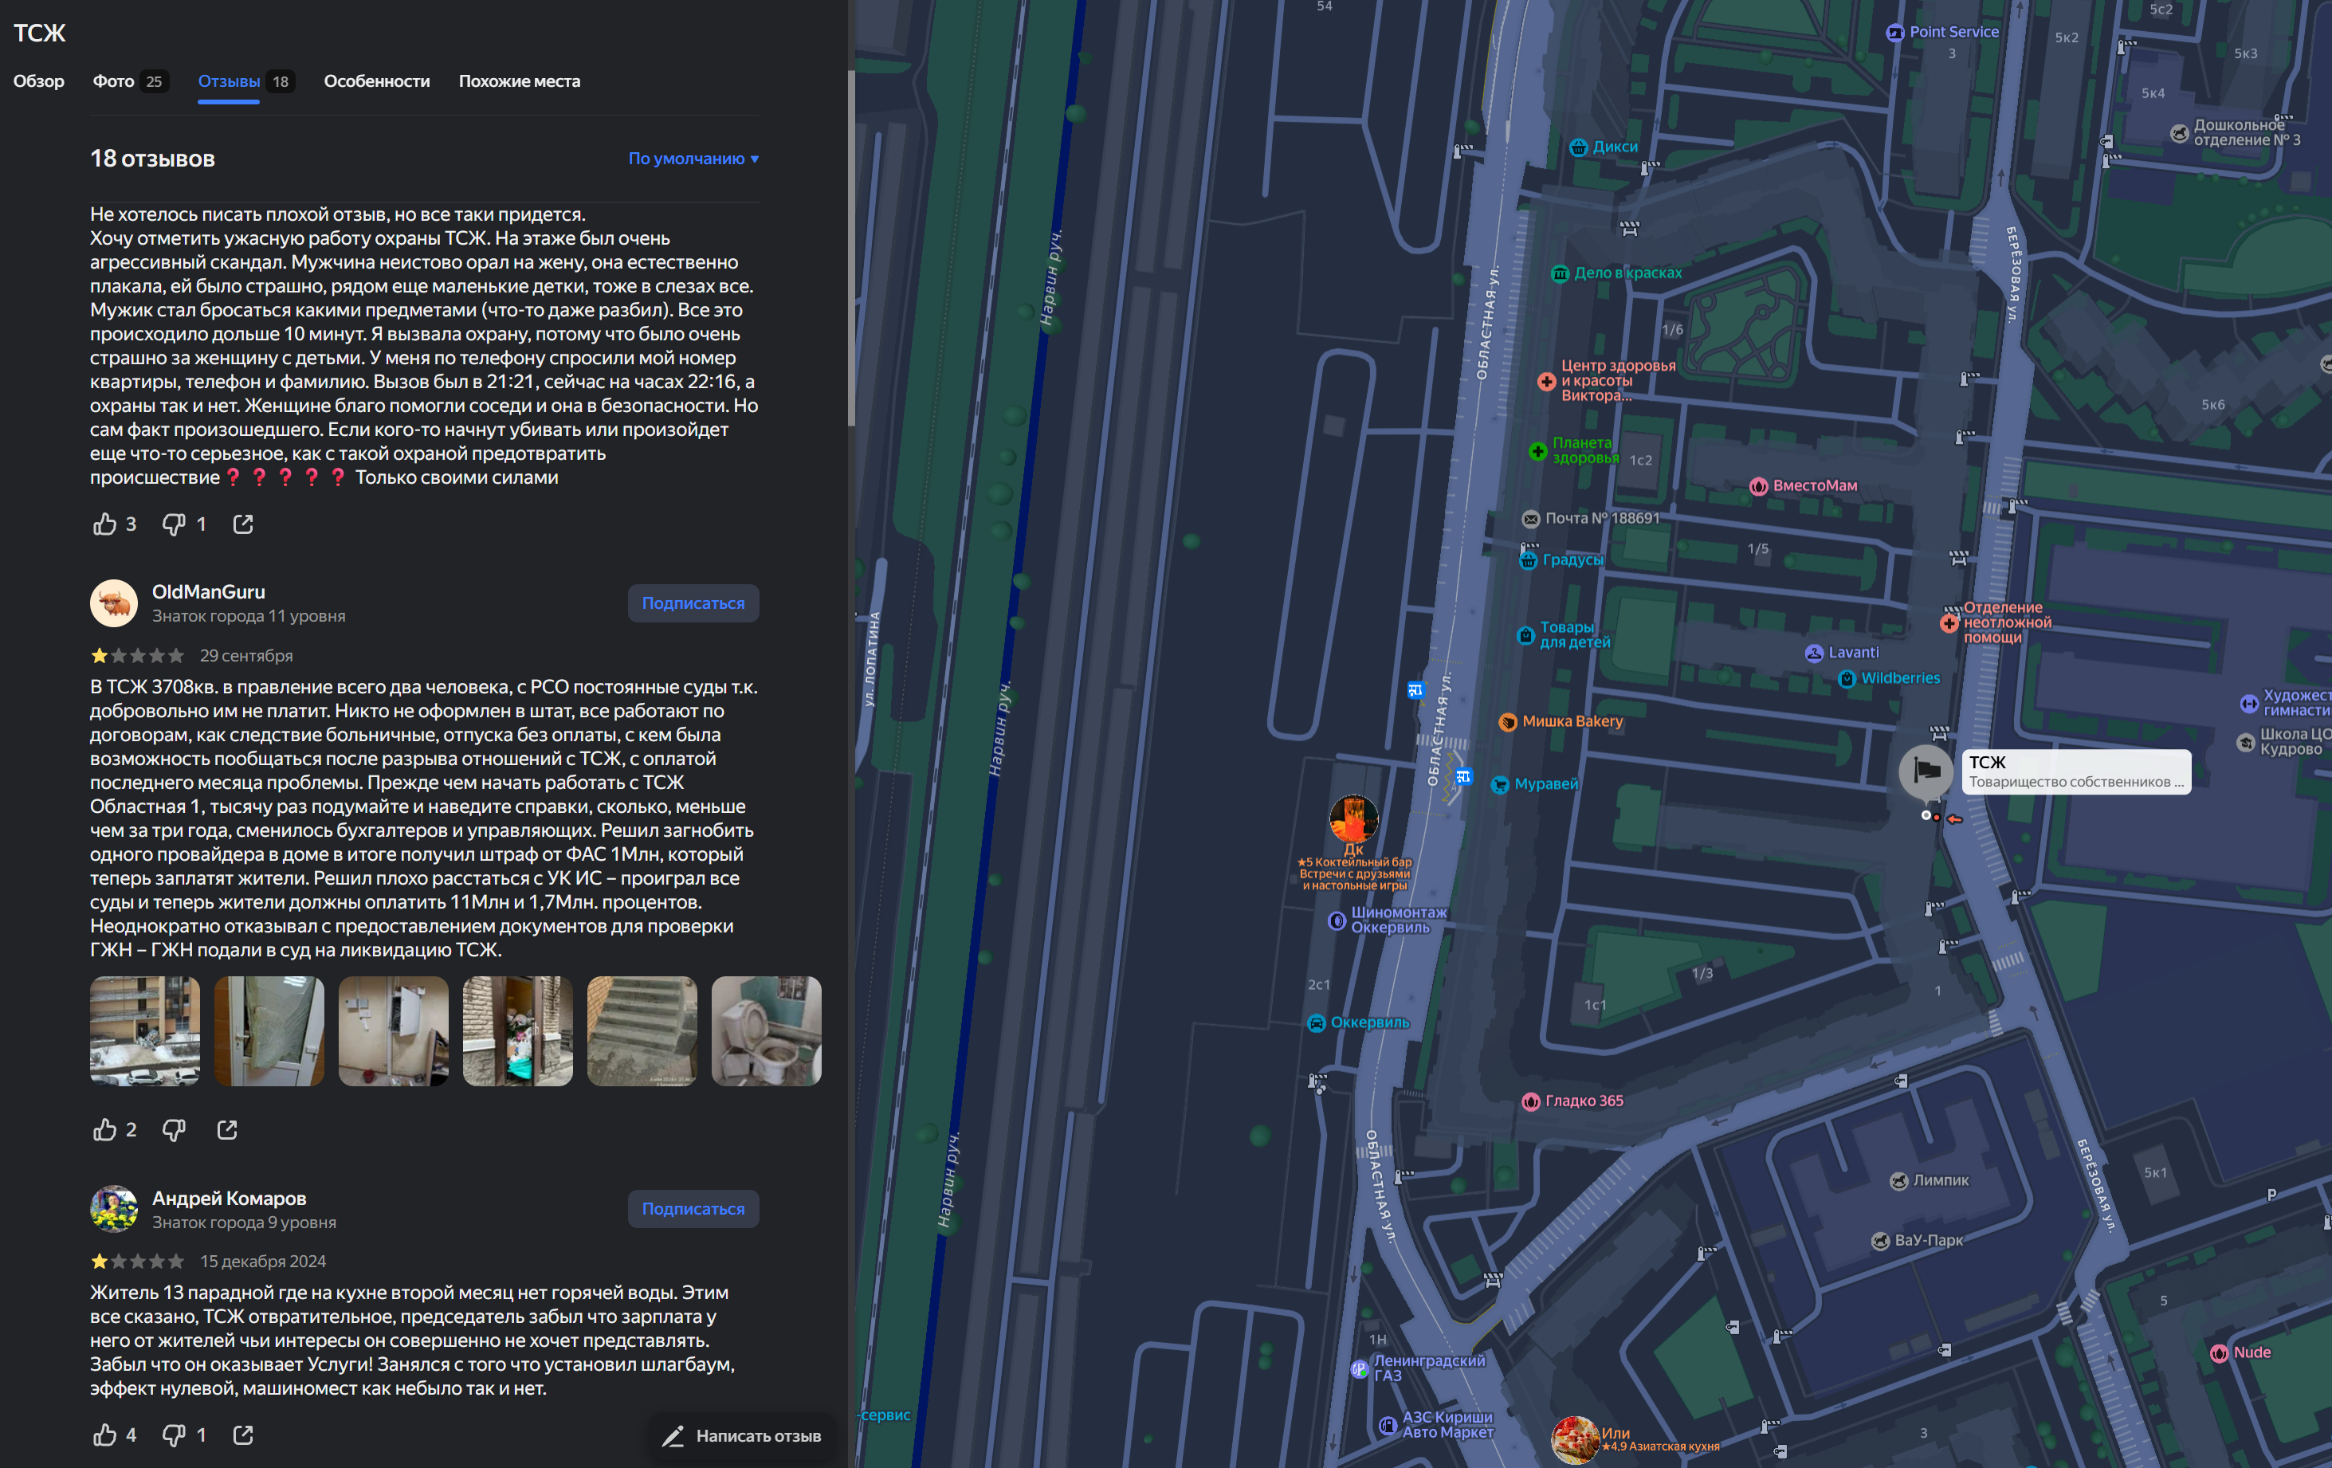Viewport: 2332px width, 1468px height.
Task: Click the ТСЖ flag pin on map
Action: tap(1926, 771)
